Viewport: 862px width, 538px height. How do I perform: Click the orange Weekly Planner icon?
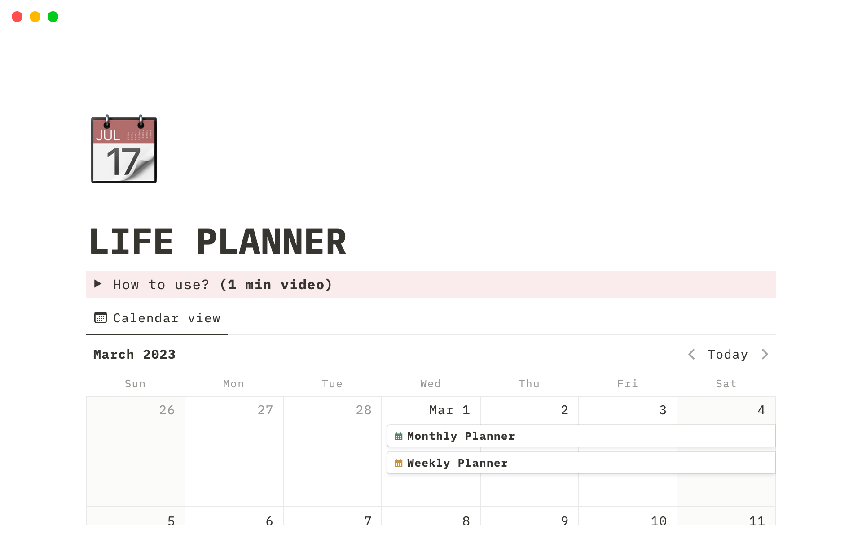coord(398,463)
